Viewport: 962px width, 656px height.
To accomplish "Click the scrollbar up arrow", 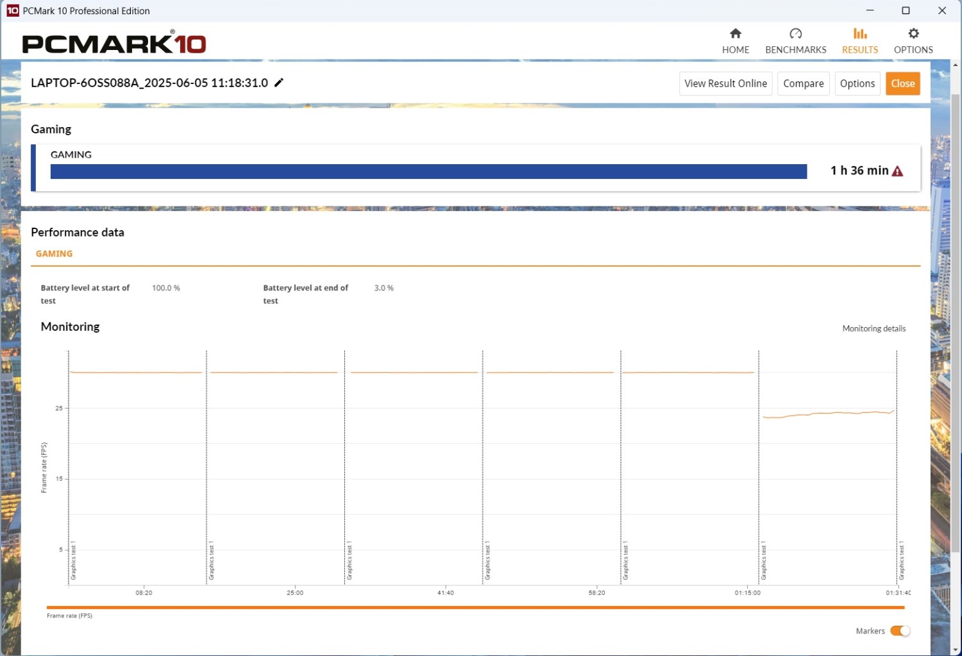I will click(x=955, y=65).
